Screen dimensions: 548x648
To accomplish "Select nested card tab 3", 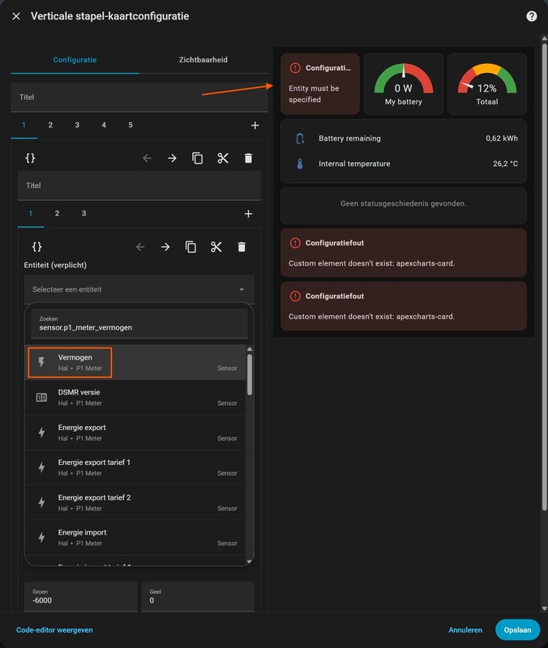I will 83,214.
